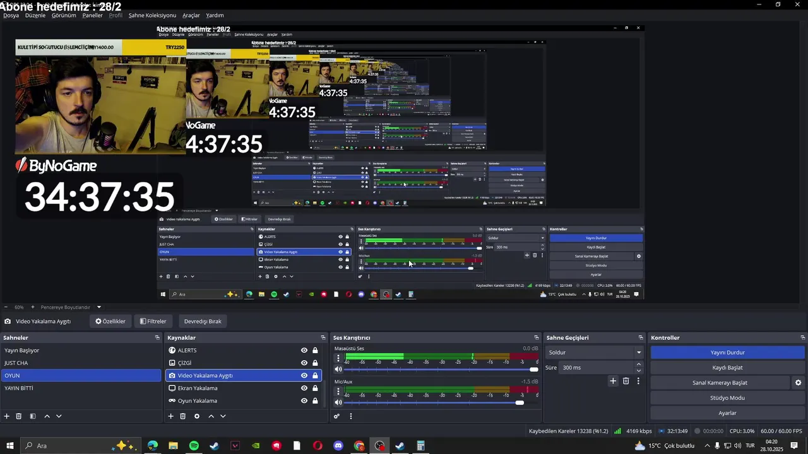Delete the selected scene with the Sahneler trash icon

tap(19, 416)
